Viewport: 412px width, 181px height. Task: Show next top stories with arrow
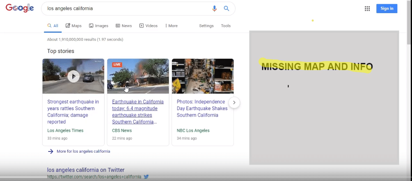234,103
